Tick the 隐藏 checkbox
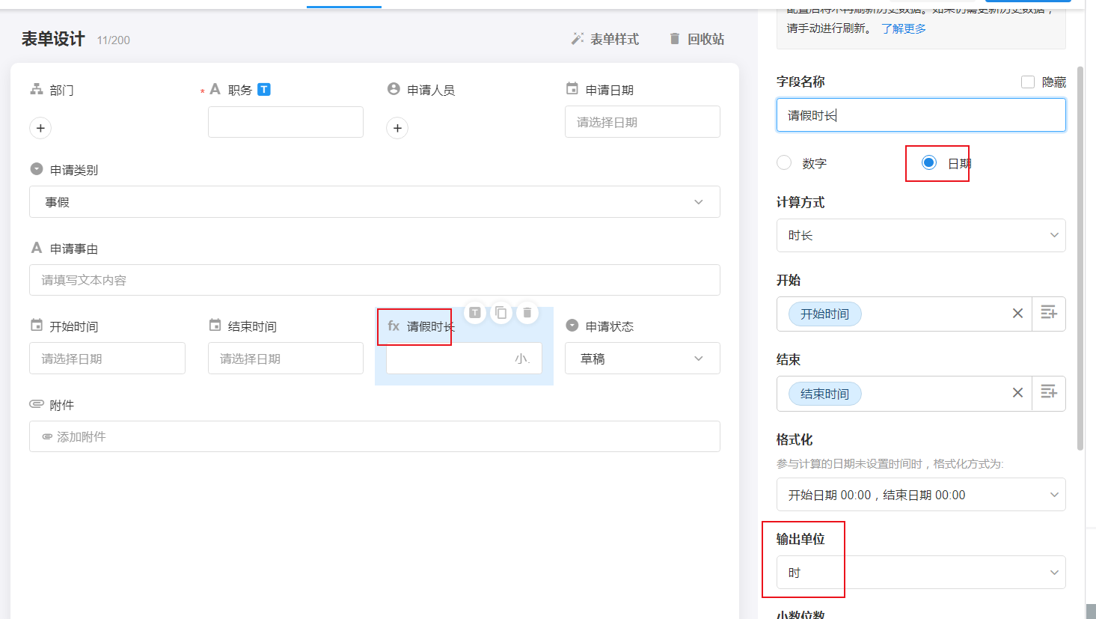 [x=1028, y=82]
